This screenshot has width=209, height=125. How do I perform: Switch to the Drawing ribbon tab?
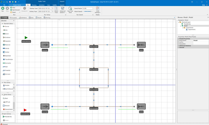34,5
